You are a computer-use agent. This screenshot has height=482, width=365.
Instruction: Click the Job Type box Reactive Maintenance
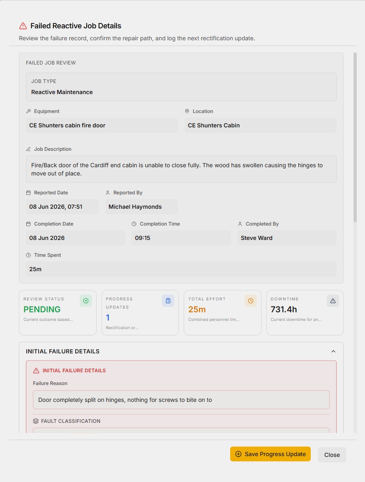click(181, 87)
